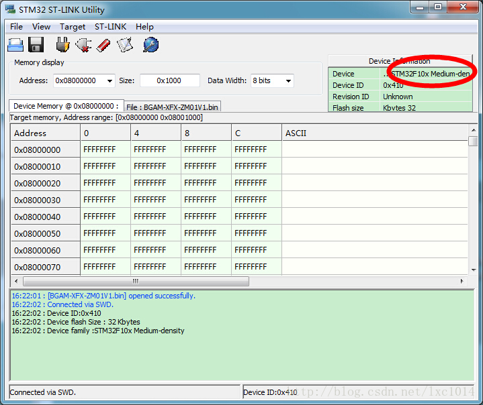Click column C cell in row 0x08000070
The width and height of the screenshot is (483, 405).
tap(257, 267)
